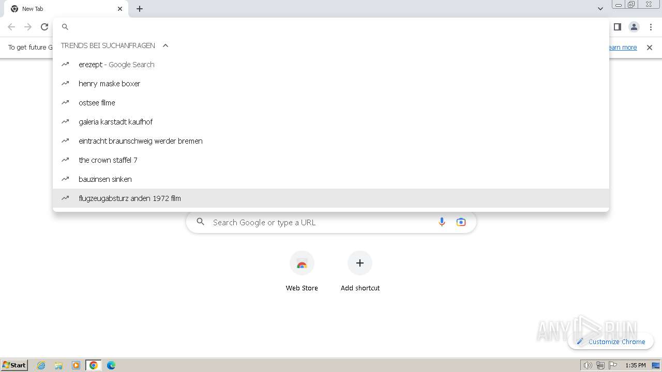Open the Chrome profile avatar
The image size is (662, 372).
pyautogui.click(x=634, y=27)
